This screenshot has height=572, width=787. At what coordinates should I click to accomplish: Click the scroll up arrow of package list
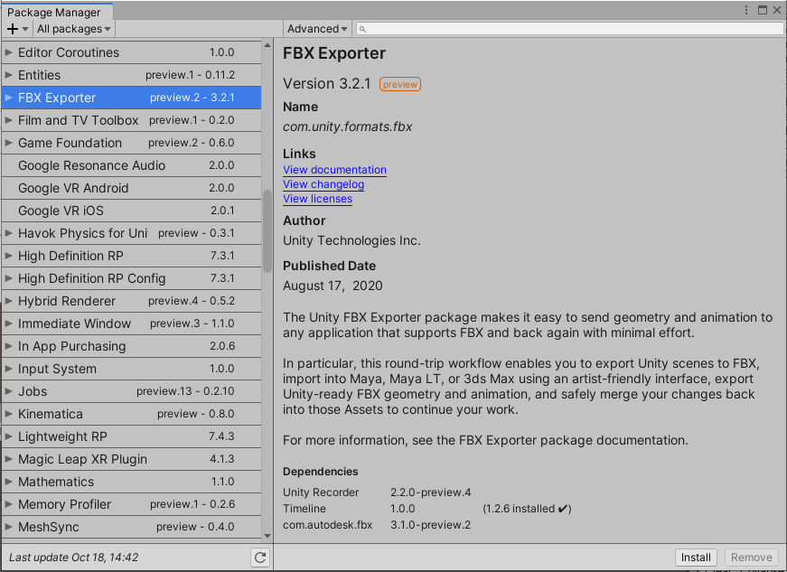click(x=267, y=46)
